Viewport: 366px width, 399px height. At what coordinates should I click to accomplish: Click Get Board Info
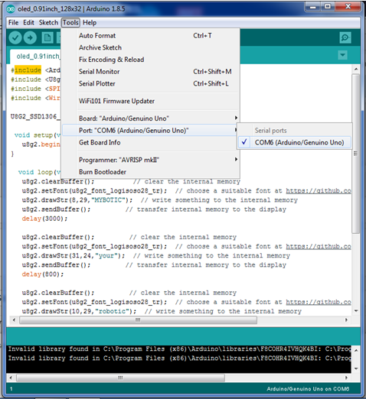(151, 142)
